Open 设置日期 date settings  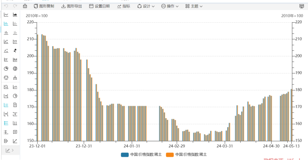point(99,6)
